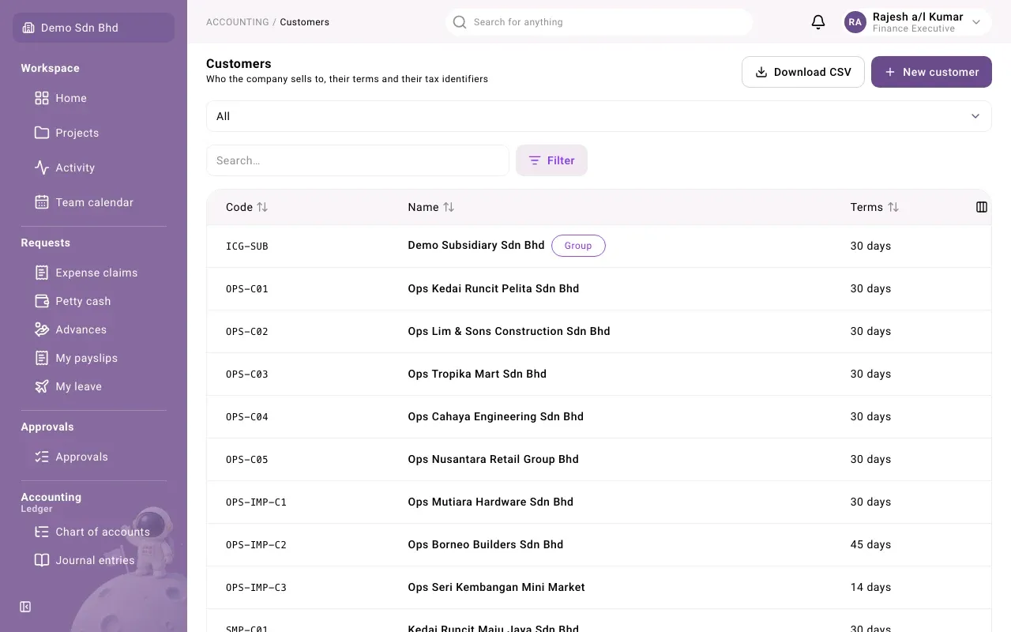Click the 14 days terms cell
Viewport: 1011px width, 632px height.
[870, 587]
